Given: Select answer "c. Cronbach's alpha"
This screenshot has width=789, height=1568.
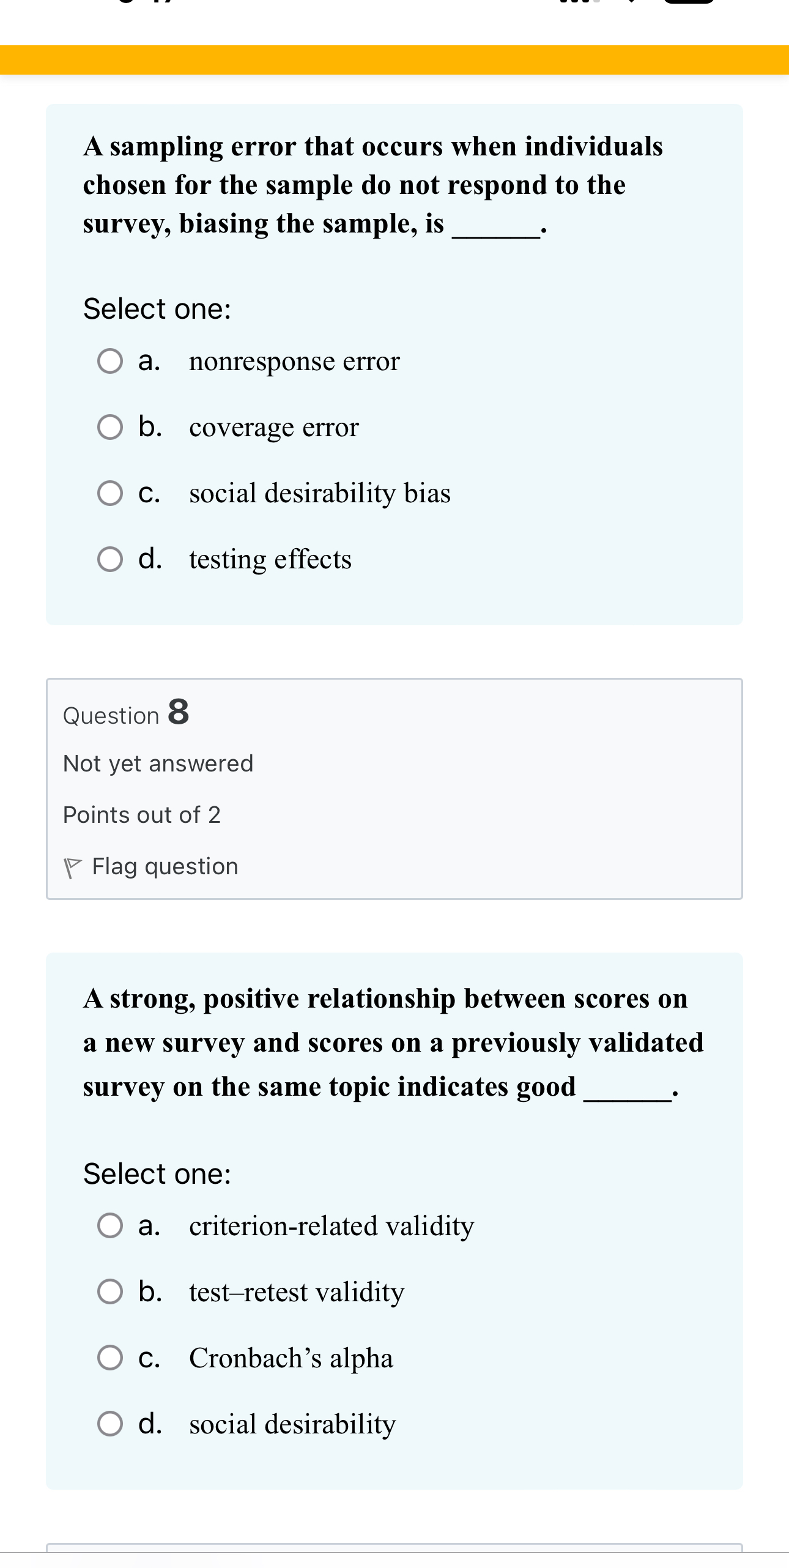Looking at the screenshot, I should coord(112,1358).
